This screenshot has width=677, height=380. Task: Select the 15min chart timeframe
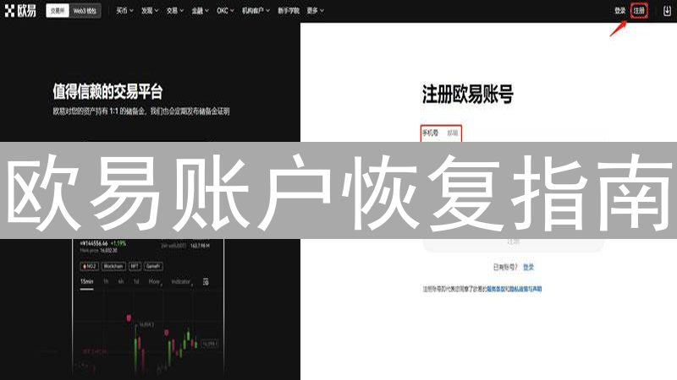pos(87,282)
